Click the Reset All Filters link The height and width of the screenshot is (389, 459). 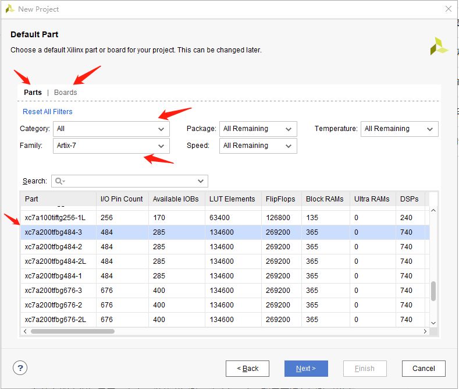click(x=48, y=112)
